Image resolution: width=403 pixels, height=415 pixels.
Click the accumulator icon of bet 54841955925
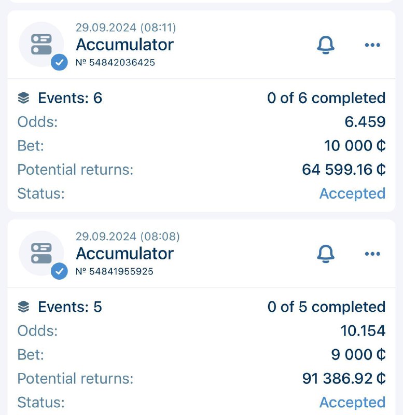(41, 253)
